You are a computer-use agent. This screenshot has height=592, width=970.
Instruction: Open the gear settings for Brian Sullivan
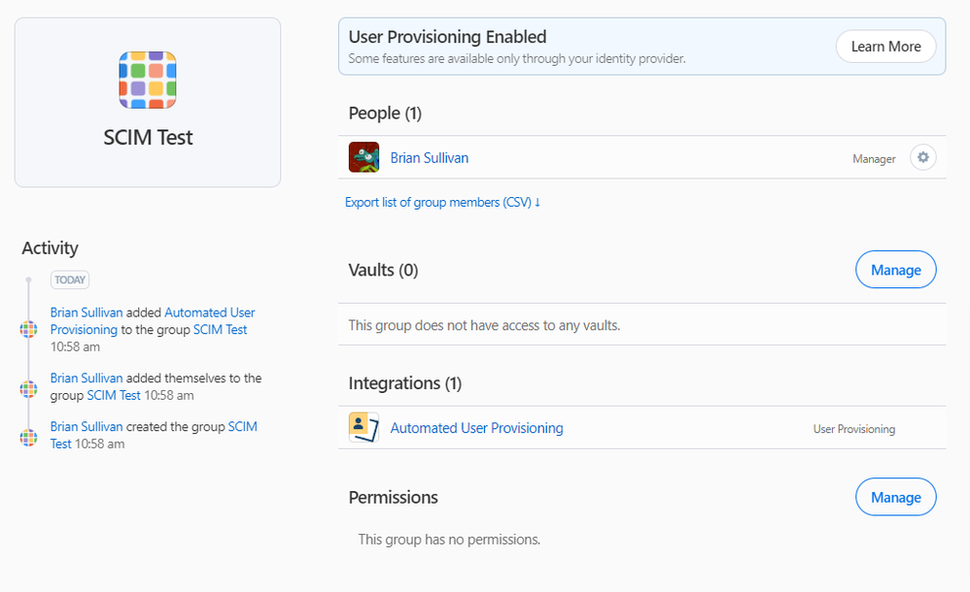pyautogui.click(x=922, y=157)
